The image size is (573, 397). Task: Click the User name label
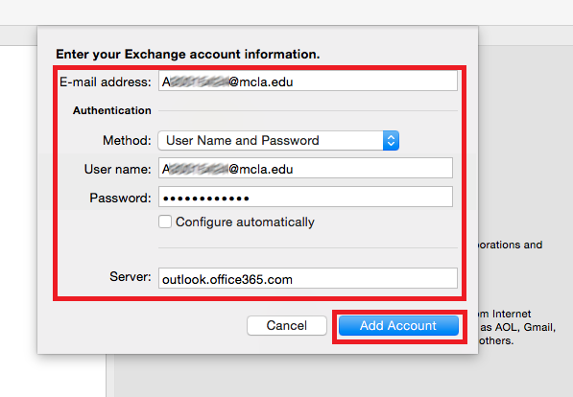117,169
